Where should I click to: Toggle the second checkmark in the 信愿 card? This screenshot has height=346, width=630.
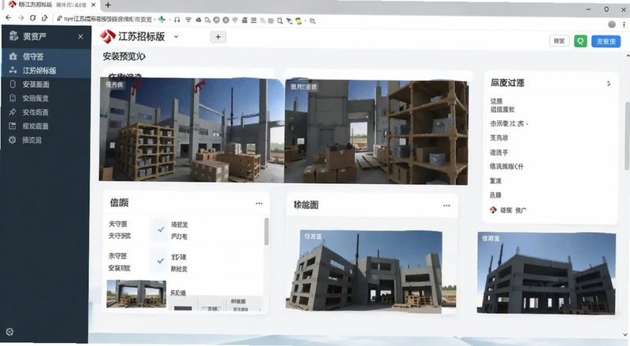161,261
